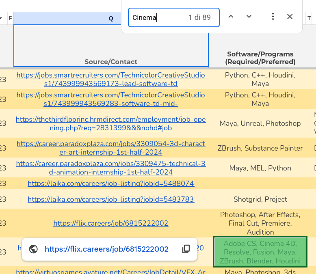Select column P header
Screen dimensions: 316x274
[11, 18]
